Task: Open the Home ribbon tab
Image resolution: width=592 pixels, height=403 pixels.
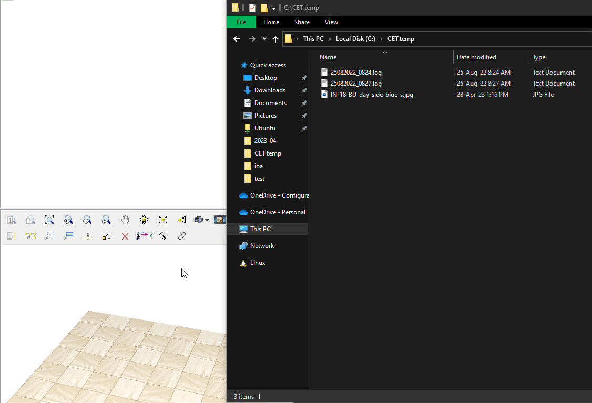Action: point(271,22)
